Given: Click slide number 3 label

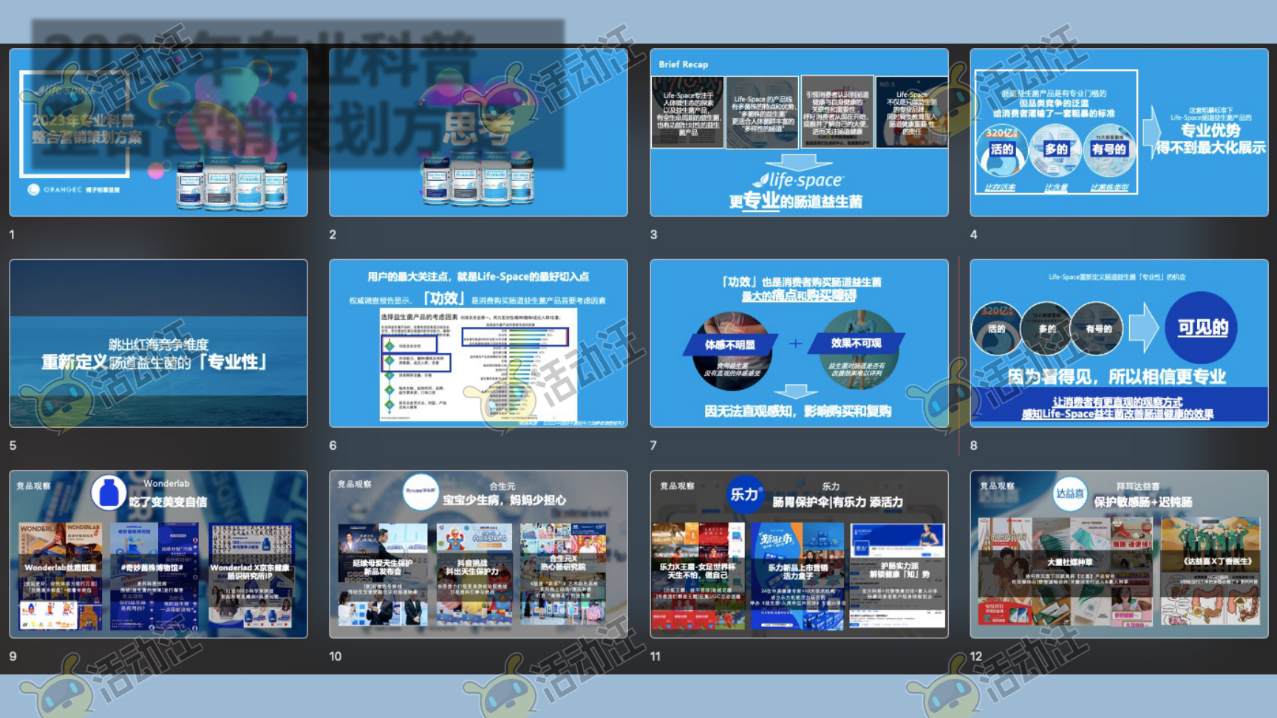Looking at the screenshot, I should click(653, 234).
